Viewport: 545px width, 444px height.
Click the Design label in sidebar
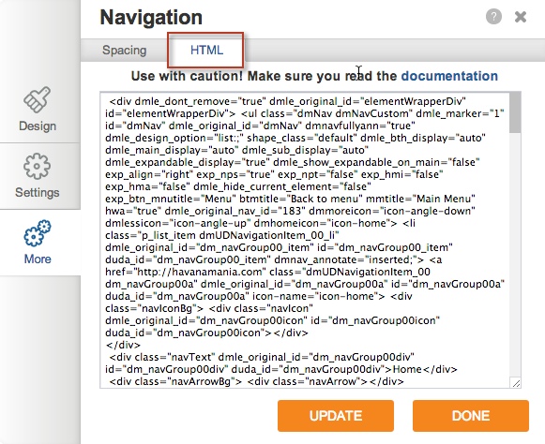pos(38,126)
